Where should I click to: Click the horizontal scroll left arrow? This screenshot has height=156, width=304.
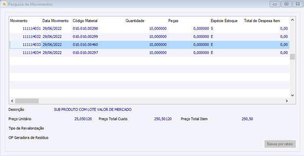tap(12, 101)
